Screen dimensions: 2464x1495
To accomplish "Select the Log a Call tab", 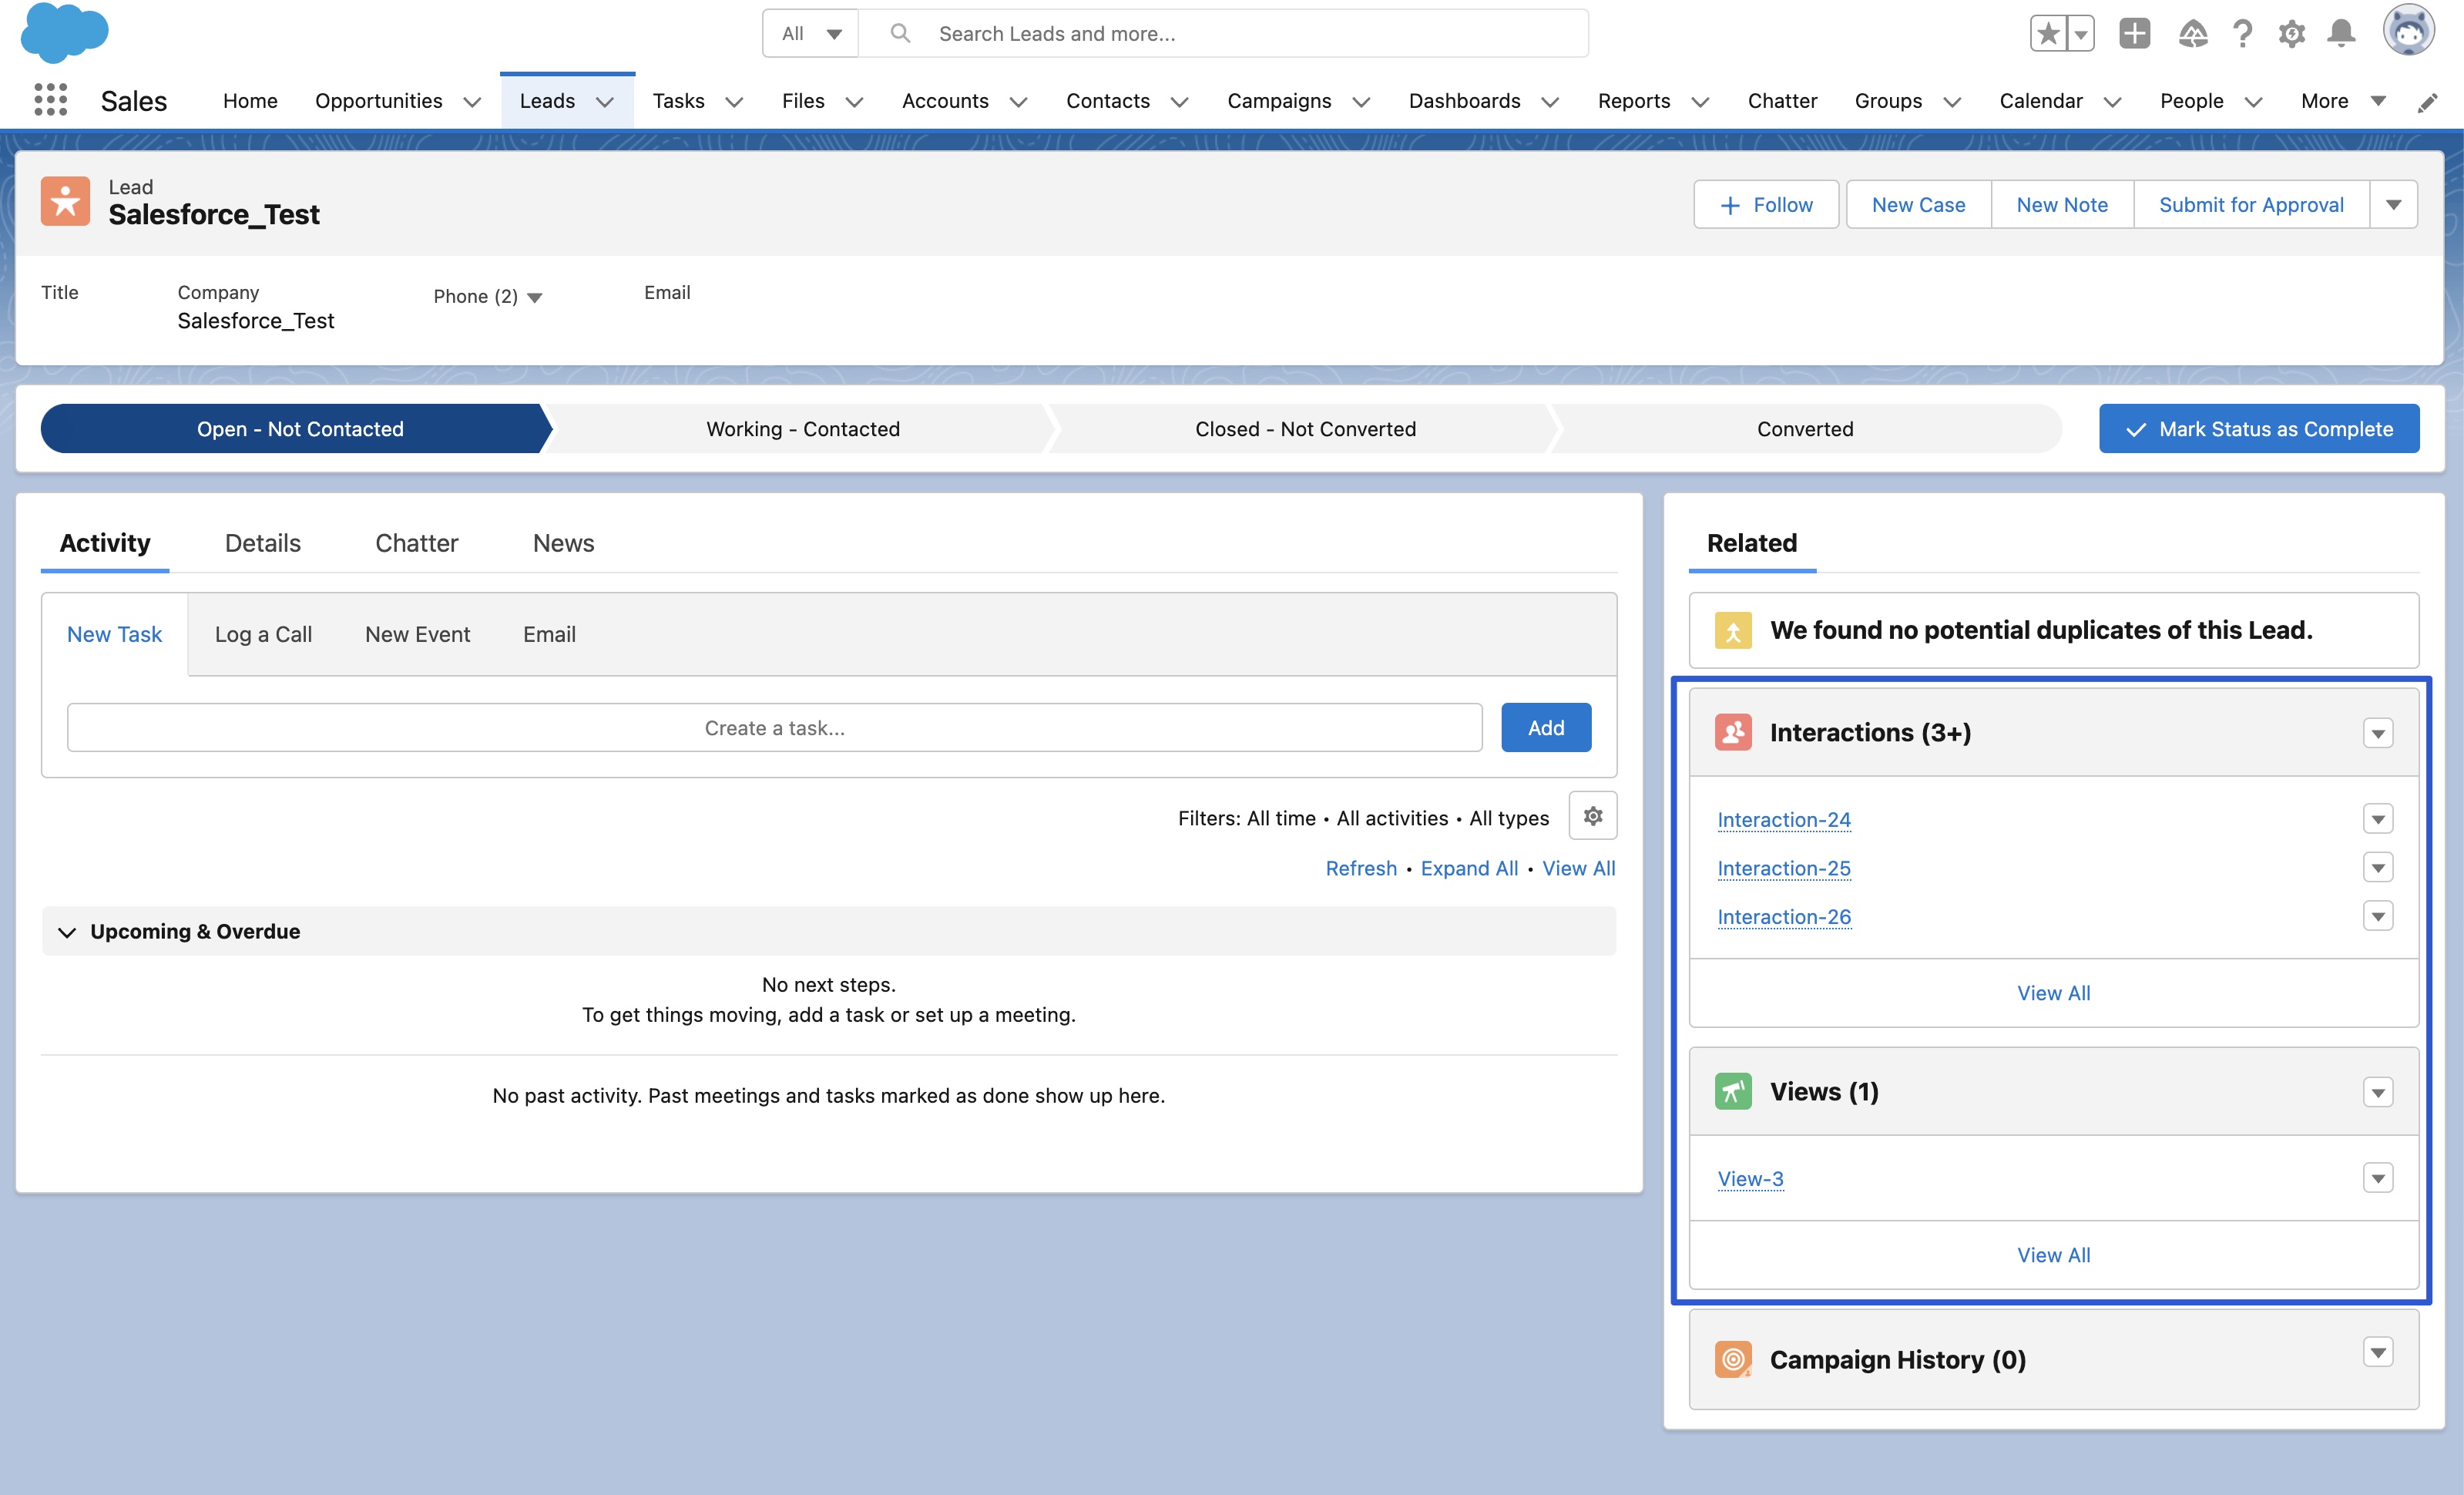I will point(263,634).
